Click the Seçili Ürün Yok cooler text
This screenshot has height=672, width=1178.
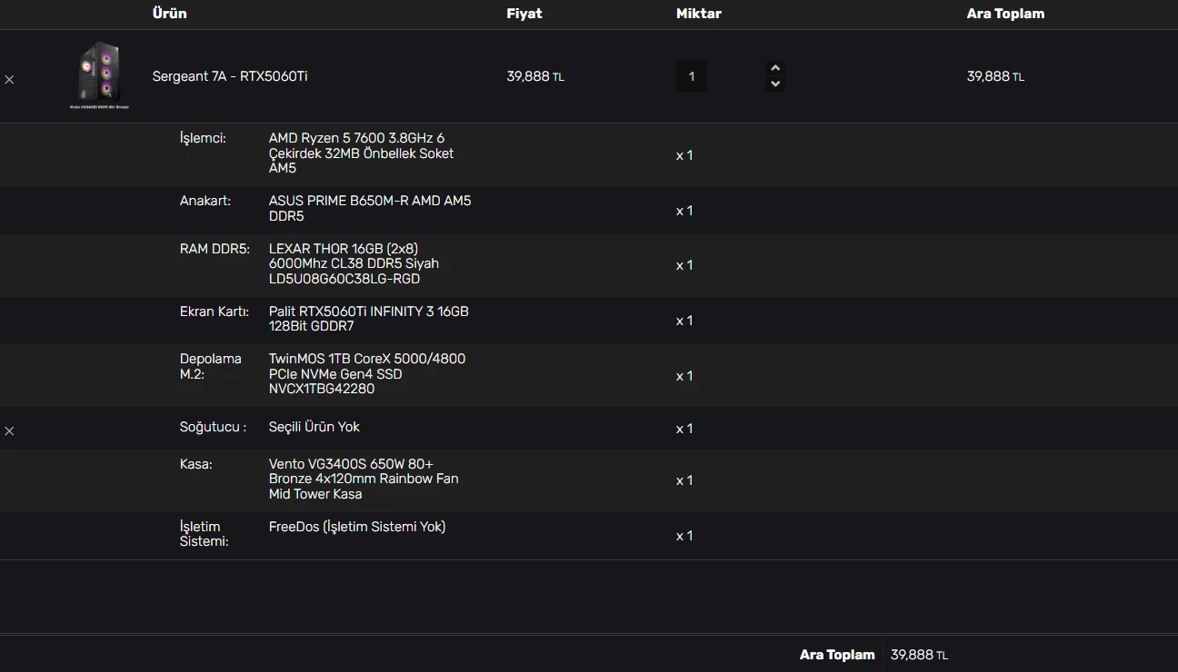pos(314,427)
